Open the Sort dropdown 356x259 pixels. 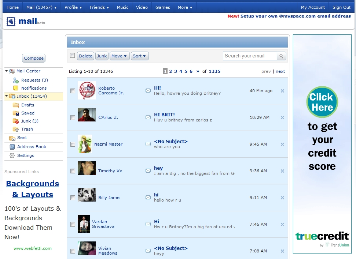[140, 56]
